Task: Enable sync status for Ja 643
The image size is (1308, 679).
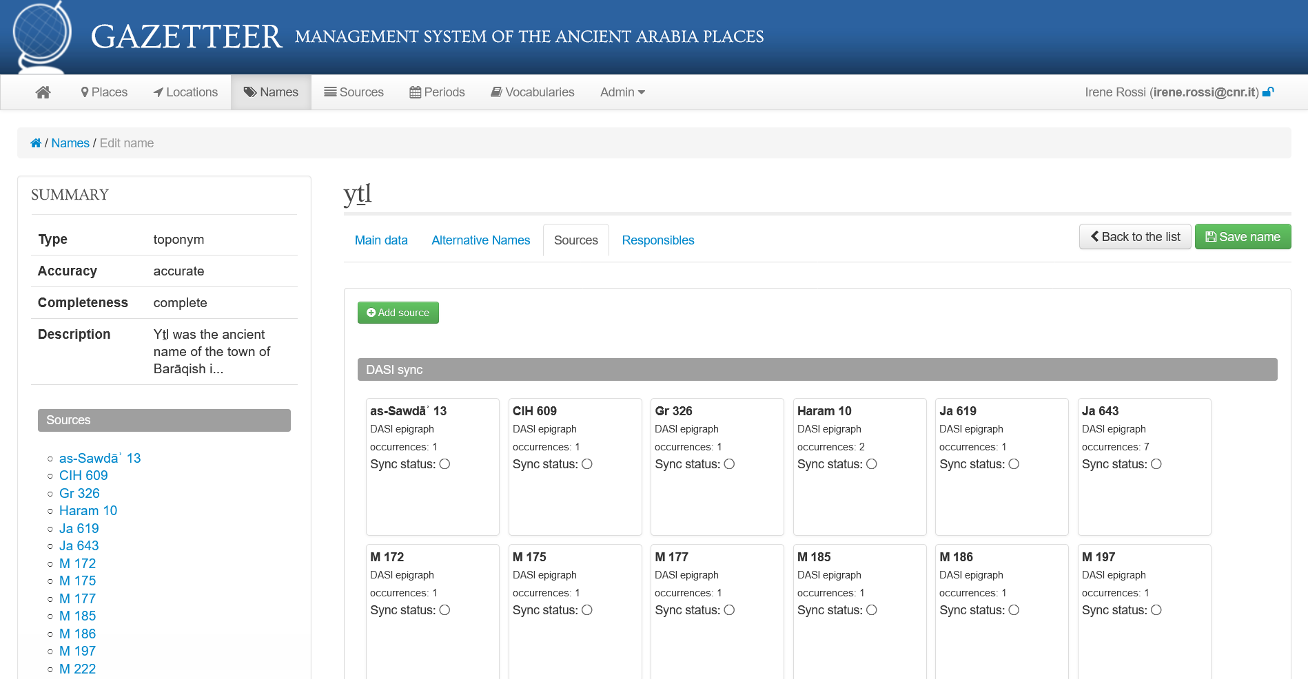Action: [1156, 464]
